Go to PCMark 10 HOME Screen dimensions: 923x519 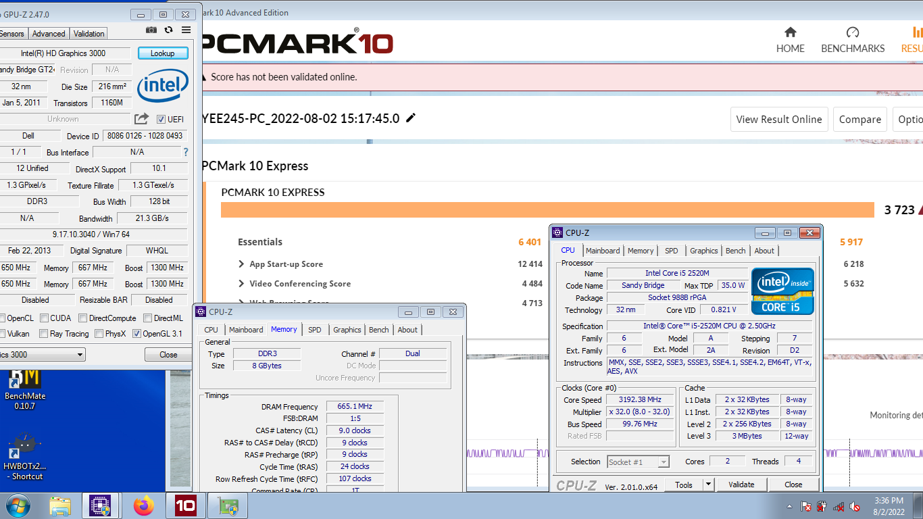pos(790,40)
